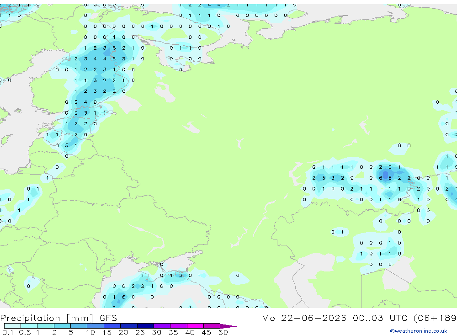Choose the 25–30 mm navy legend swatch
Image resolution: width=457 pixels, height=335 pixels.
145,326
